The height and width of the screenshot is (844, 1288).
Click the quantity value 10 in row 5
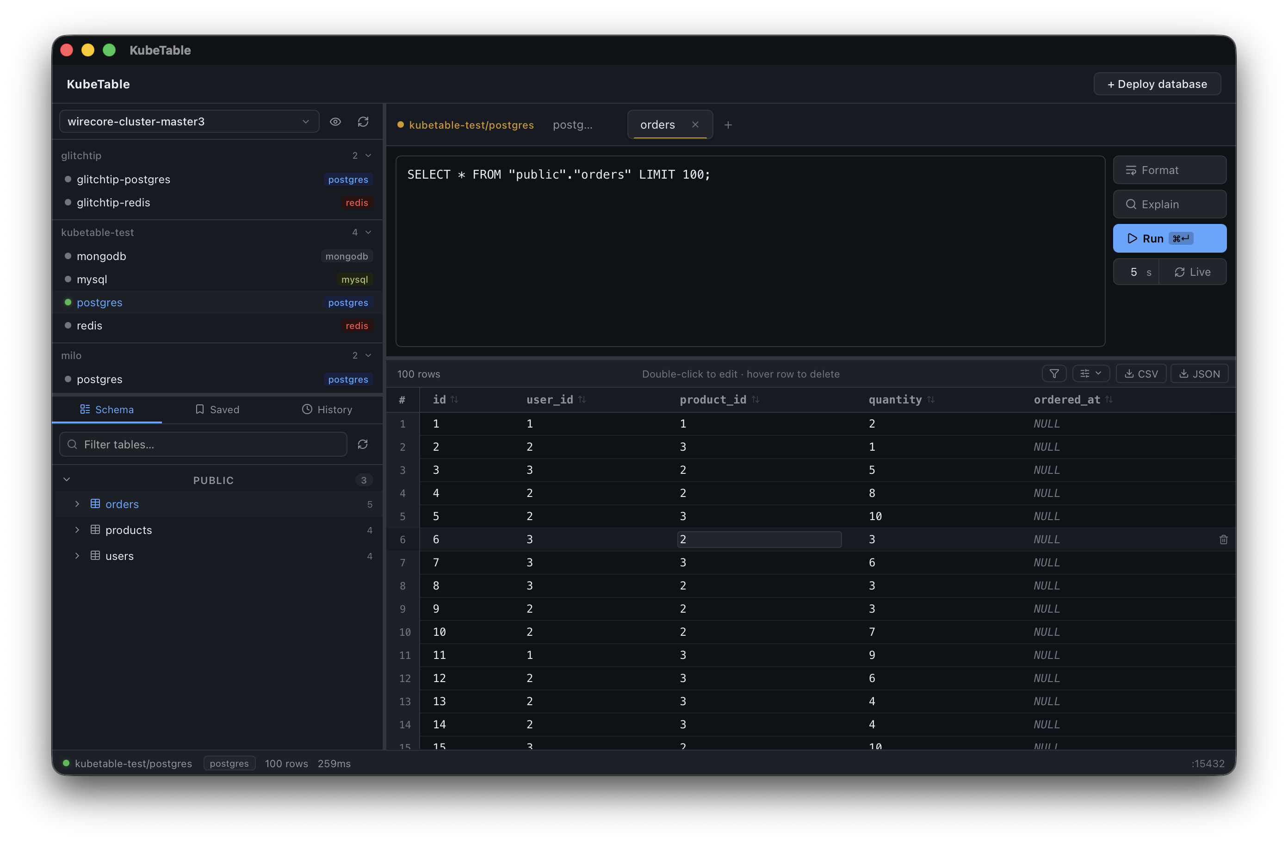(x=875, y=516)
